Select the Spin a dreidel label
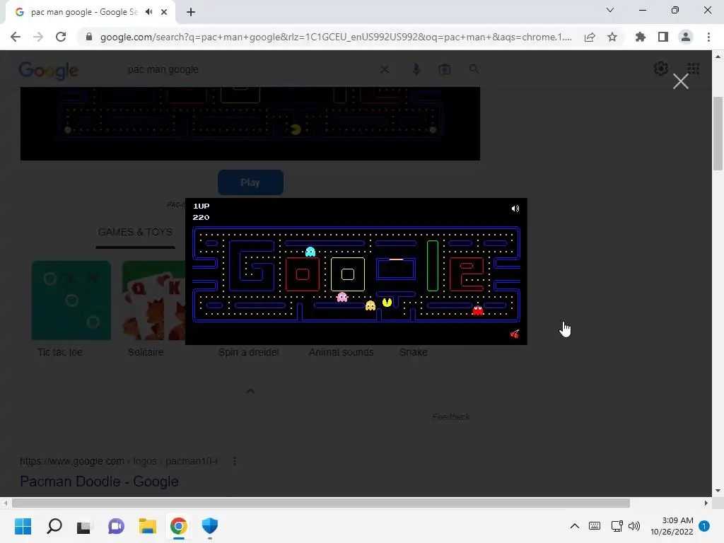 (248, 352)
